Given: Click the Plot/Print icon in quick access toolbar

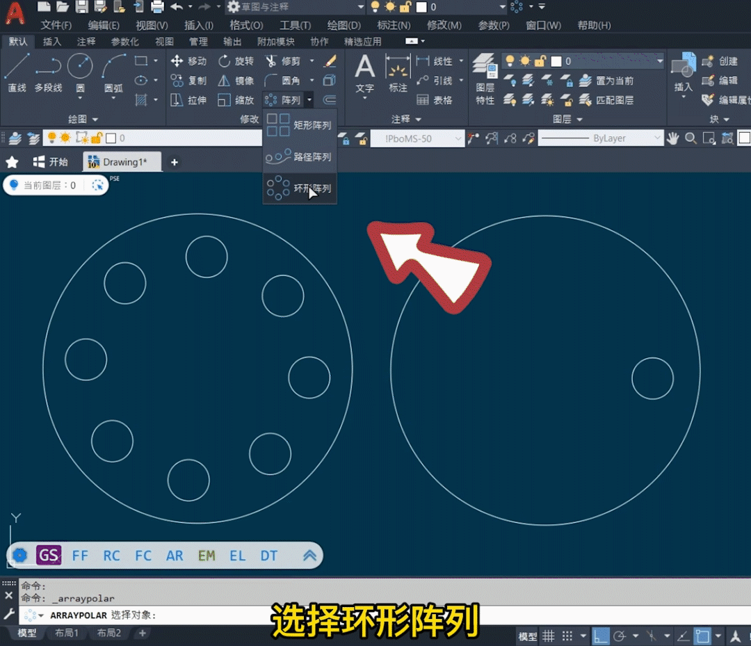Looking at the screenshot, I should point(157,7).
